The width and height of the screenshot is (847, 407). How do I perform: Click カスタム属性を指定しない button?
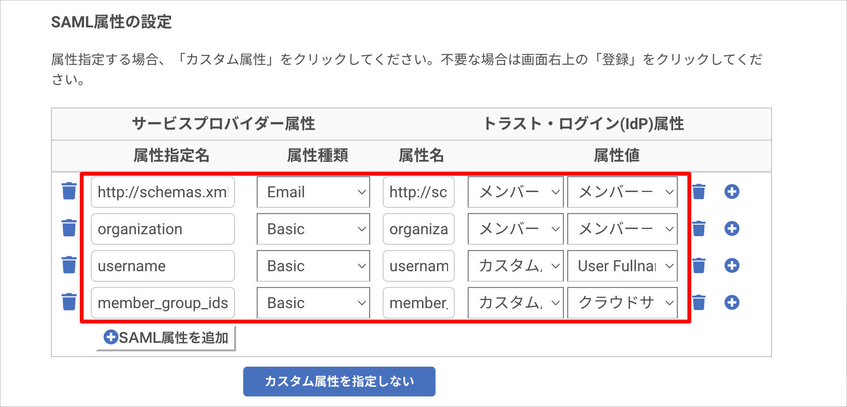tap(339, 382)
